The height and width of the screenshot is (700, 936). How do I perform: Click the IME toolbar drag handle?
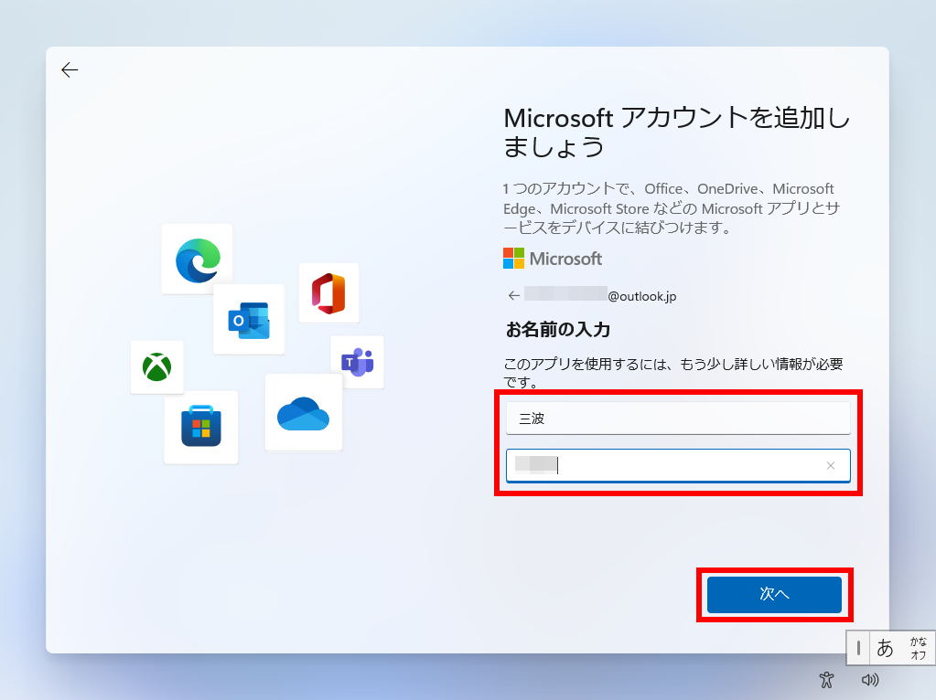pyautogui.click(x=858, y=648)
